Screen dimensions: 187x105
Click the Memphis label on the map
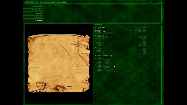(84, 60)
